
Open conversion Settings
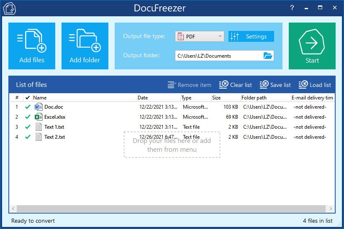(x=251, y=36)
